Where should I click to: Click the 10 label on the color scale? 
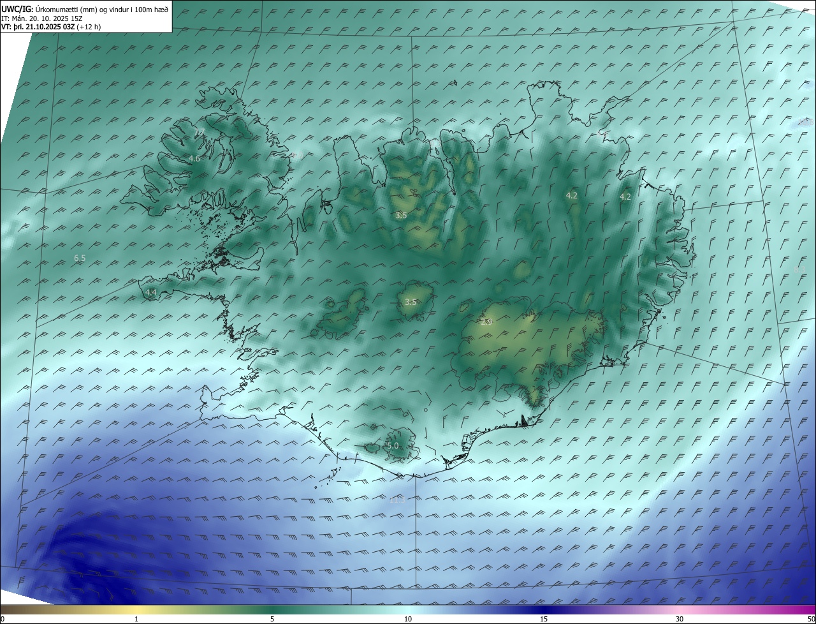408,619
